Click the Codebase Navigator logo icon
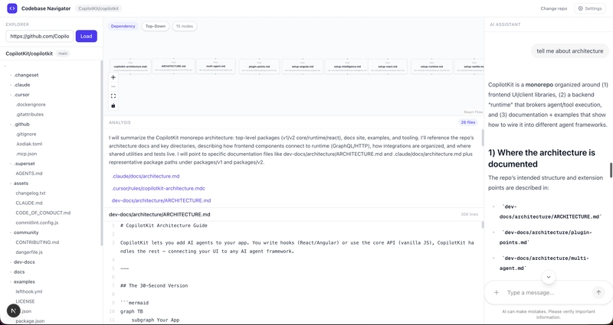Image resolution: width=613 pixels, height=325 pixels. [x=11, y=8]
